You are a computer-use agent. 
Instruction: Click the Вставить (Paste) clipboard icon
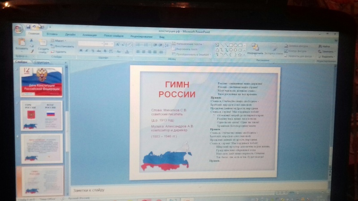21,43
